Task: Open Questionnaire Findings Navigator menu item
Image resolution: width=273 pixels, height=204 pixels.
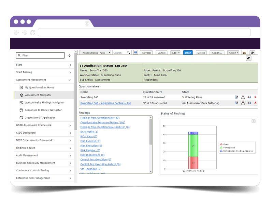Action: pos(44,103)
